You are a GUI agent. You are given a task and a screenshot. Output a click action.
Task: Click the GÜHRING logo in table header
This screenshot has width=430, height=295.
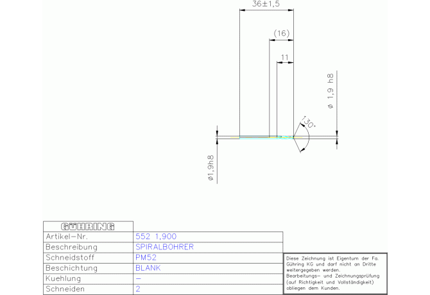point(87,226)
